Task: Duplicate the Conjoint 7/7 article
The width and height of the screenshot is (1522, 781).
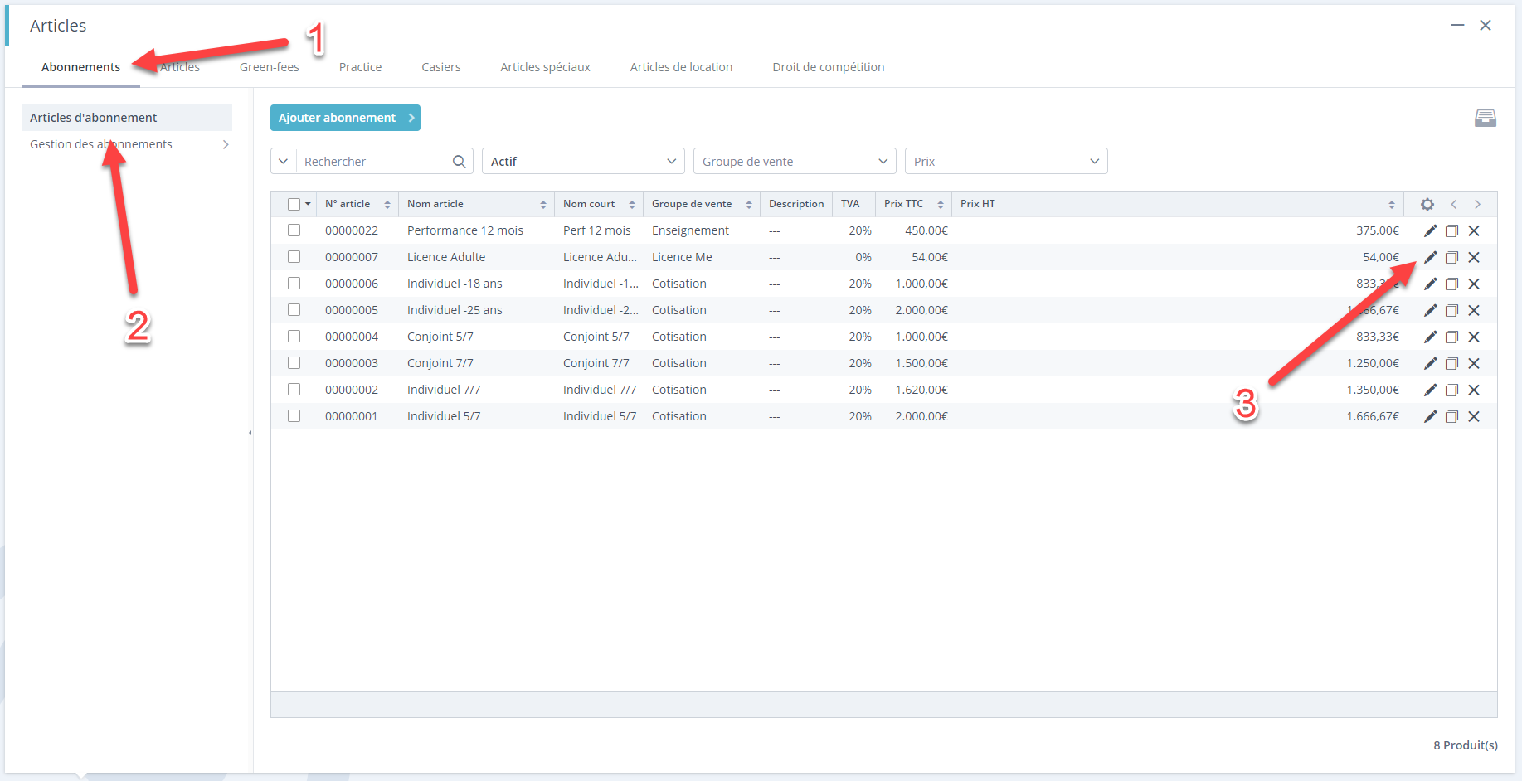Action: [x=1451, y=363]
